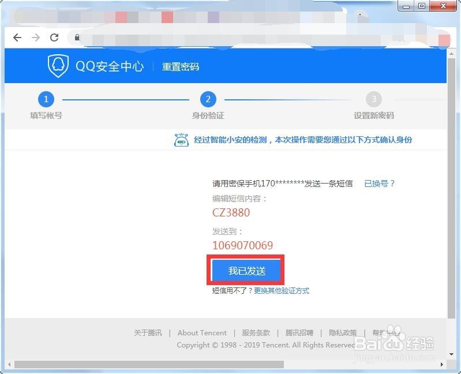Click the robot assistant icon
The image size is (461, 374).
click(181, 140)
